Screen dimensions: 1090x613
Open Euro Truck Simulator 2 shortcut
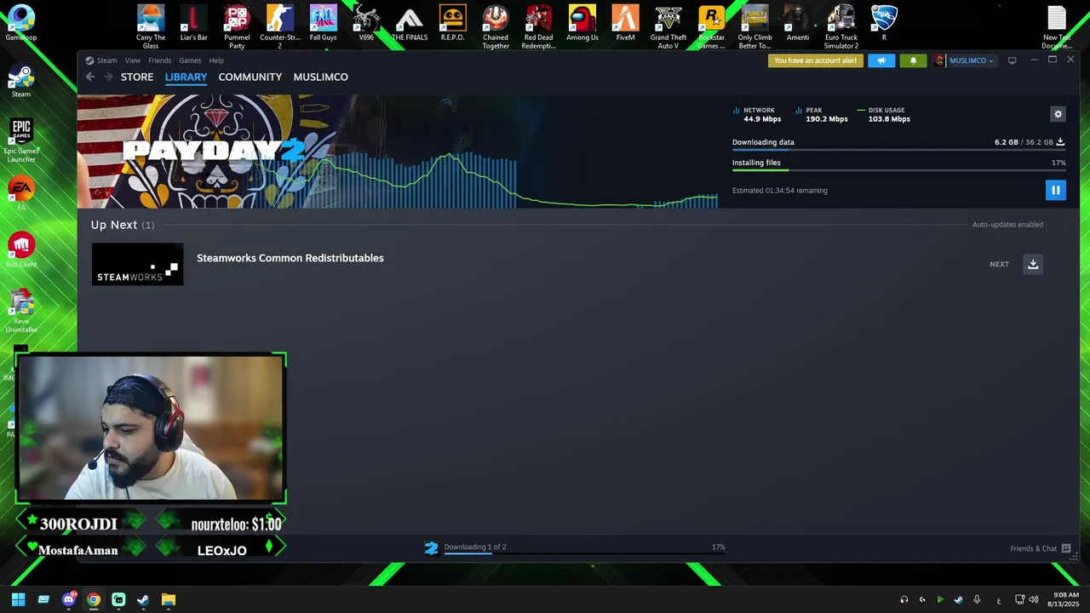(x=841, y=26)
